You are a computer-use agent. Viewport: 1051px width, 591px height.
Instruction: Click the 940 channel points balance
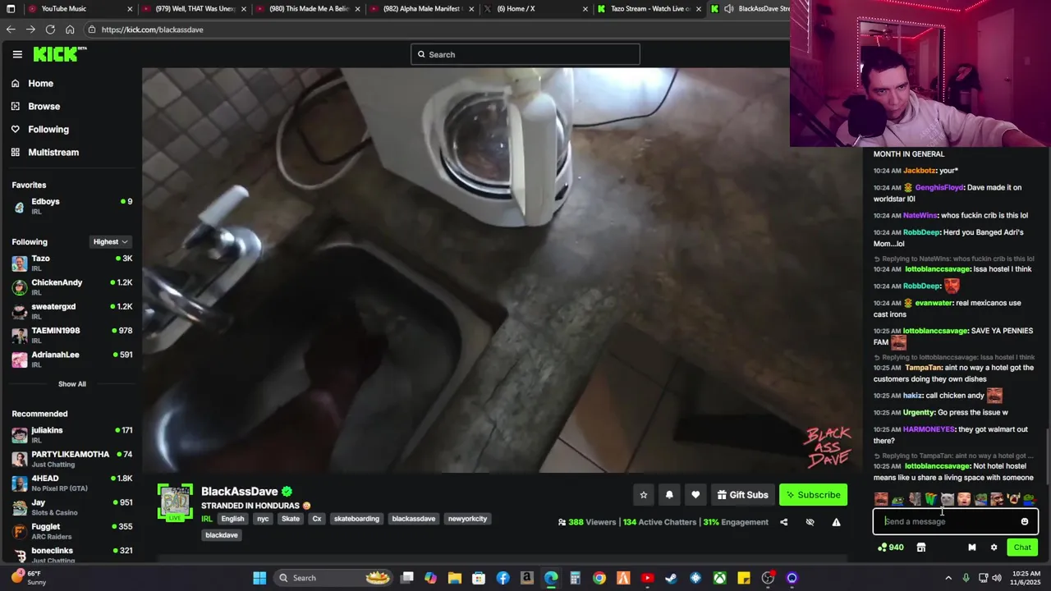point(891,547)
